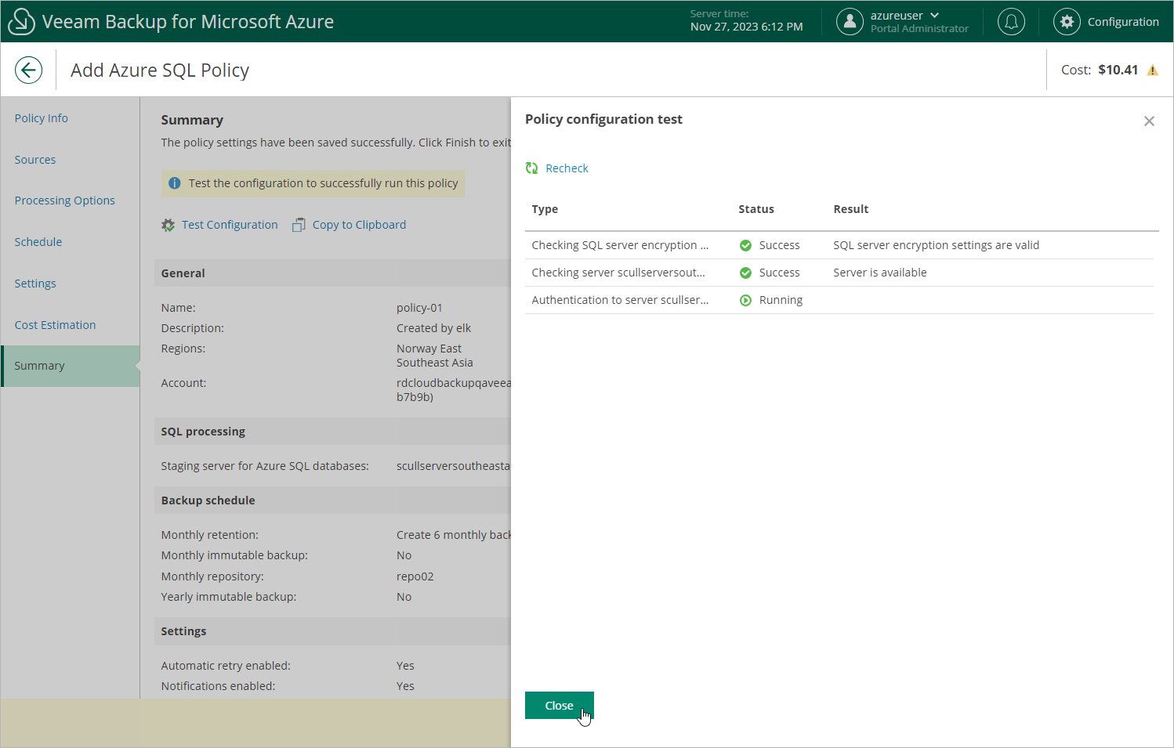Image resolution: width=1174 pixels, height=748 pixels.
Task: Select 'Checking server scullserversout...' row text
Action: 618,273
